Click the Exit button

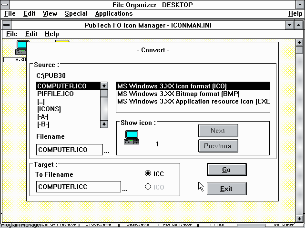(226, 189)
